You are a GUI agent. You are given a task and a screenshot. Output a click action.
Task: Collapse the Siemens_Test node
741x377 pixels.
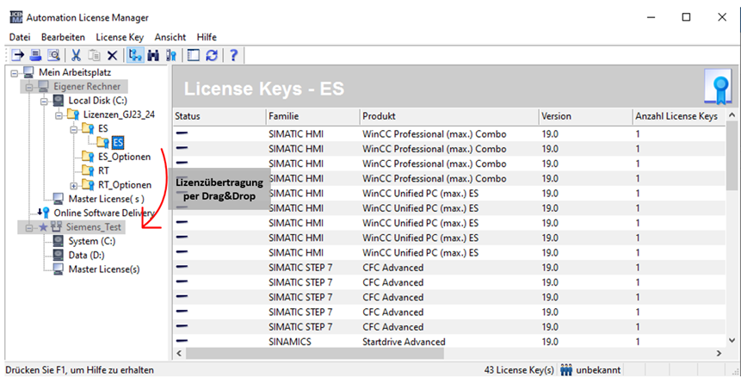coord(28,228)
